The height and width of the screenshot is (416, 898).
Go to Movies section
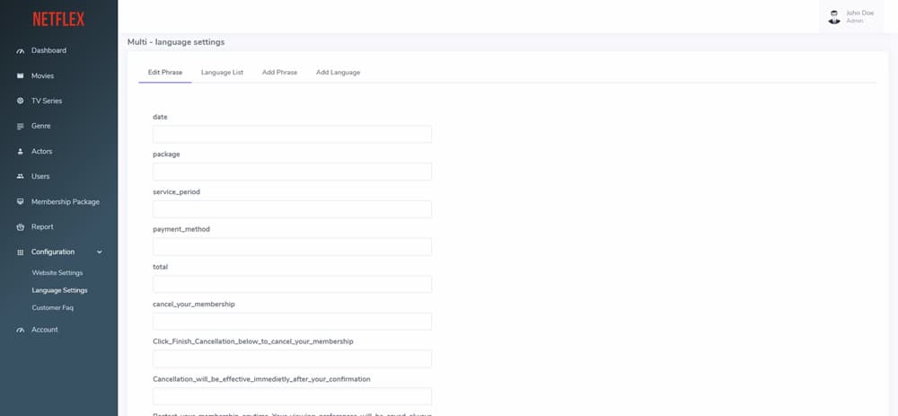[x=42, y=75]
